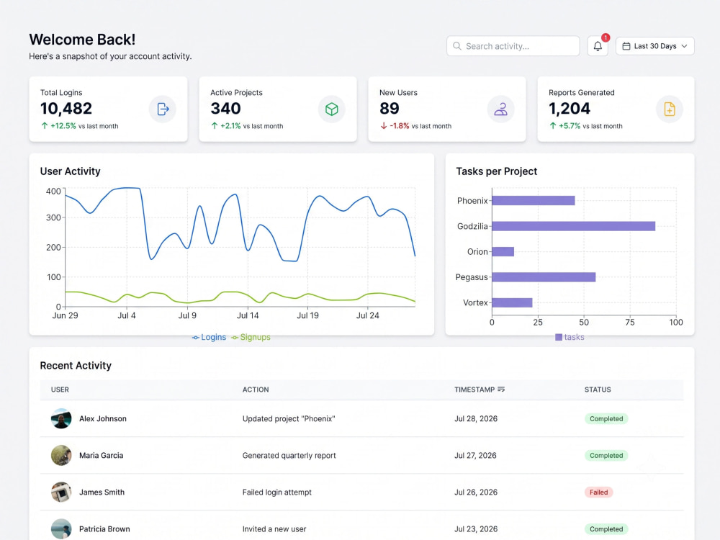The image size is (720, 540).
Task: Toggle the tasks legend entry
Action: 570,337
